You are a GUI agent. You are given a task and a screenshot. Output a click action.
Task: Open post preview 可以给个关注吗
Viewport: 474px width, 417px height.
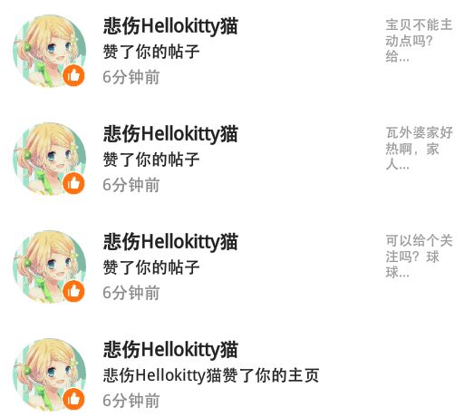tap(419, 257)
